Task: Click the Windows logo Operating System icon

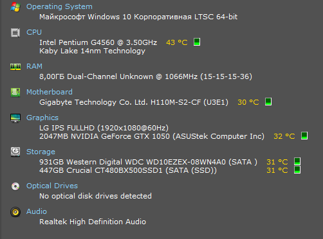Action: 15,7
